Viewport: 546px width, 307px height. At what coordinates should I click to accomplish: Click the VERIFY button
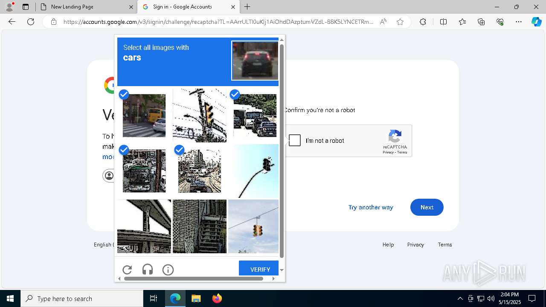point(258,269)
